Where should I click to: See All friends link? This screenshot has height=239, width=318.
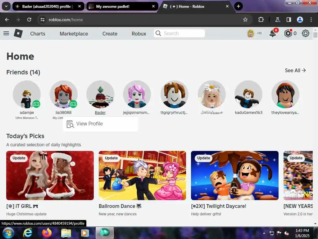[x=295, y=71]
